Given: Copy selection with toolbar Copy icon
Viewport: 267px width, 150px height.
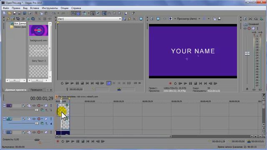Looking at the screenshot, I should click(41, 13).
